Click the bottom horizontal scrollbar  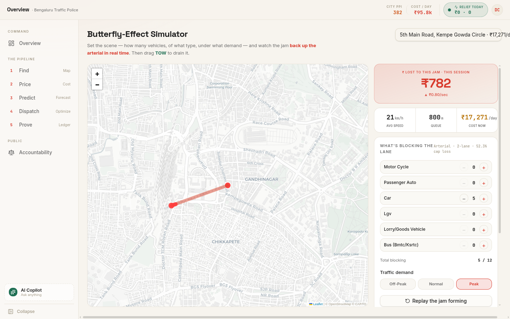tap(290, 317)
